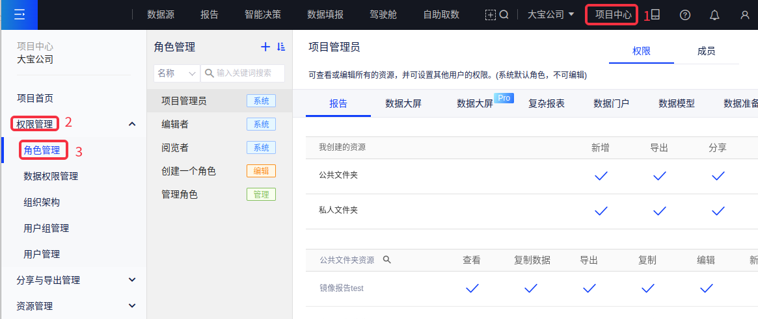Open the 大宝公司 organization dropdown

pyautogui.click(x=550, y=14)
